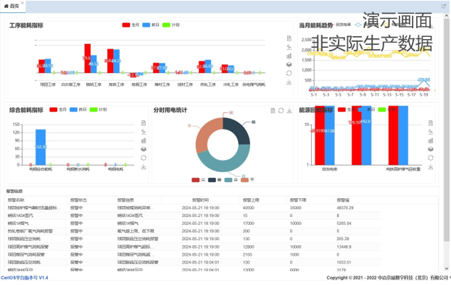
Task: Close the 首页 tab
Action: coord(22,3)
